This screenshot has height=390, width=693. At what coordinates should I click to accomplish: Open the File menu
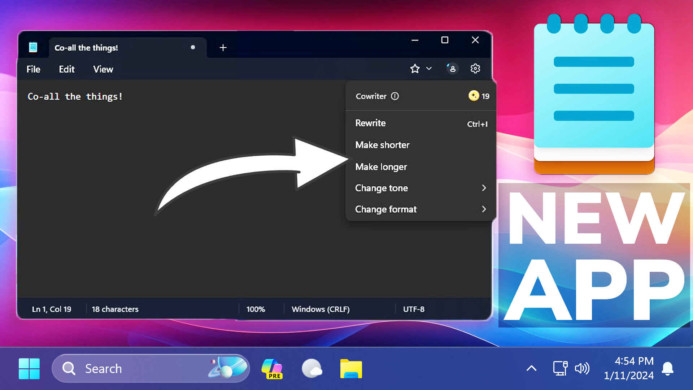point(33,69)
